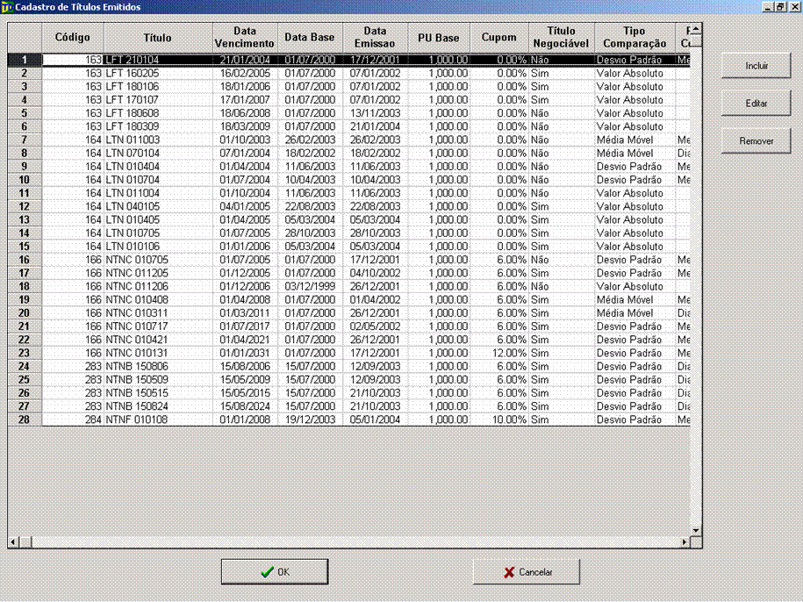Click the Remover button
The height and width of the screenshot is (602, 803).
[x=756, y=140]
